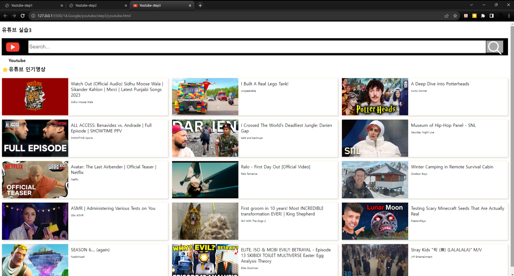Click the 'PrestonPlayz' channel name
514x276 pixels.
coord(418,221)
